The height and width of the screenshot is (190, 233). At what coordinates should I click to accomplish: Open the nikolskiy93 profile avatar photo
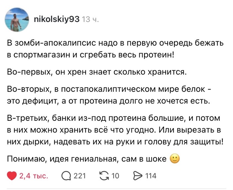[x=17, y=19]
